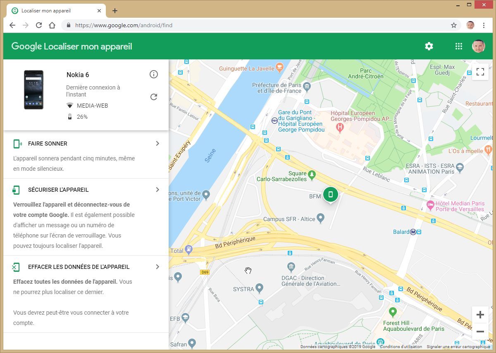Click the green device location pin on map

point(330,194)
